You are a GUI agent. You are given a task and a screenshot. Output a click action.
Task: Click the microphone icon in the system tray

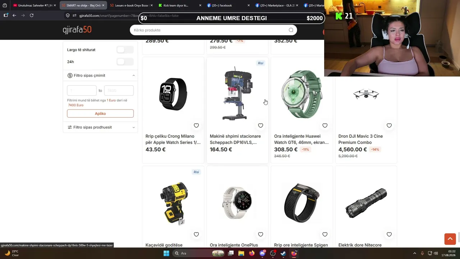click(x=422, y=253)
